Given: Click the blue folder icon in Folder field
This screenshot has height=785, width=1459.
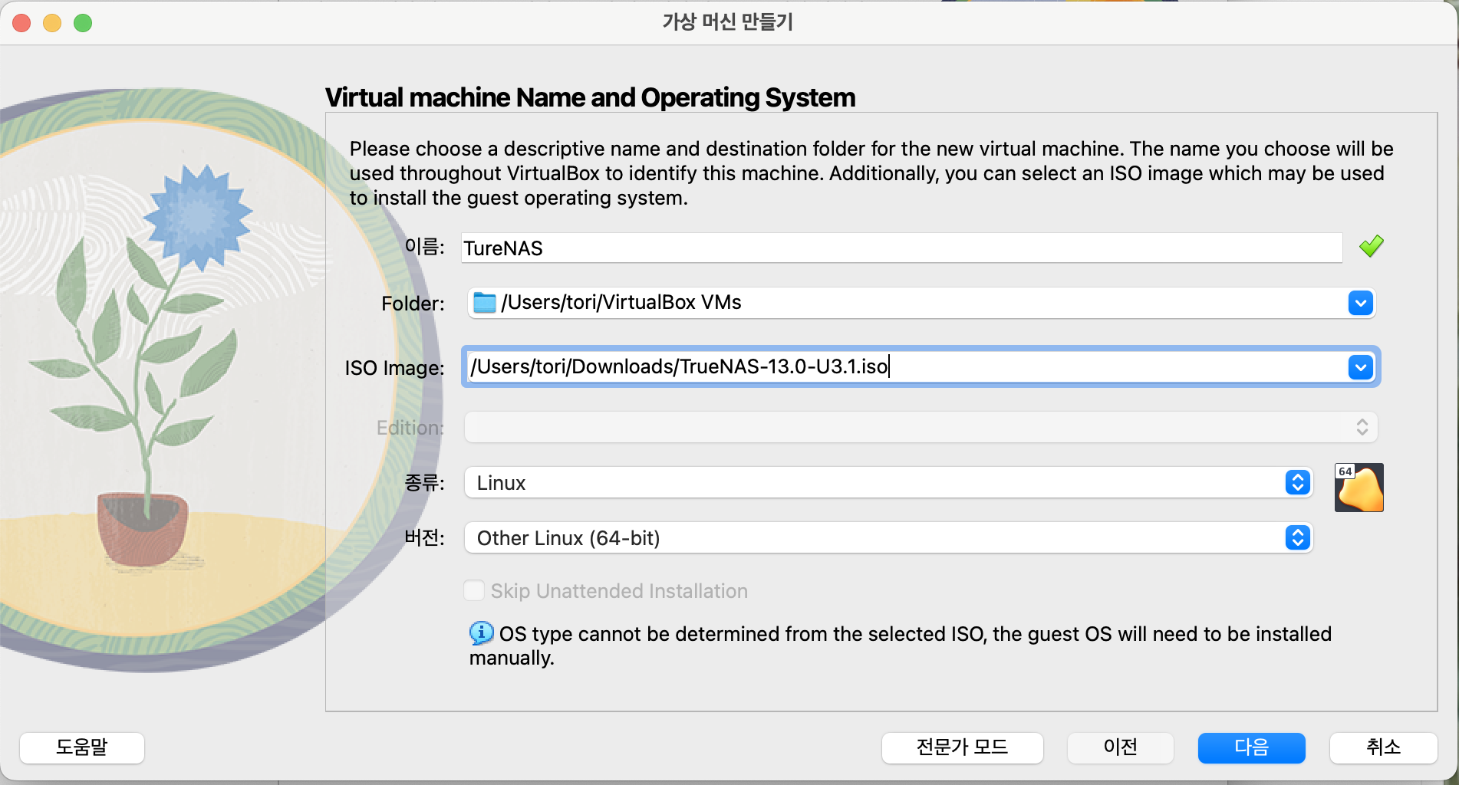Looking at the screenshot, I should [x=484, y=303].
